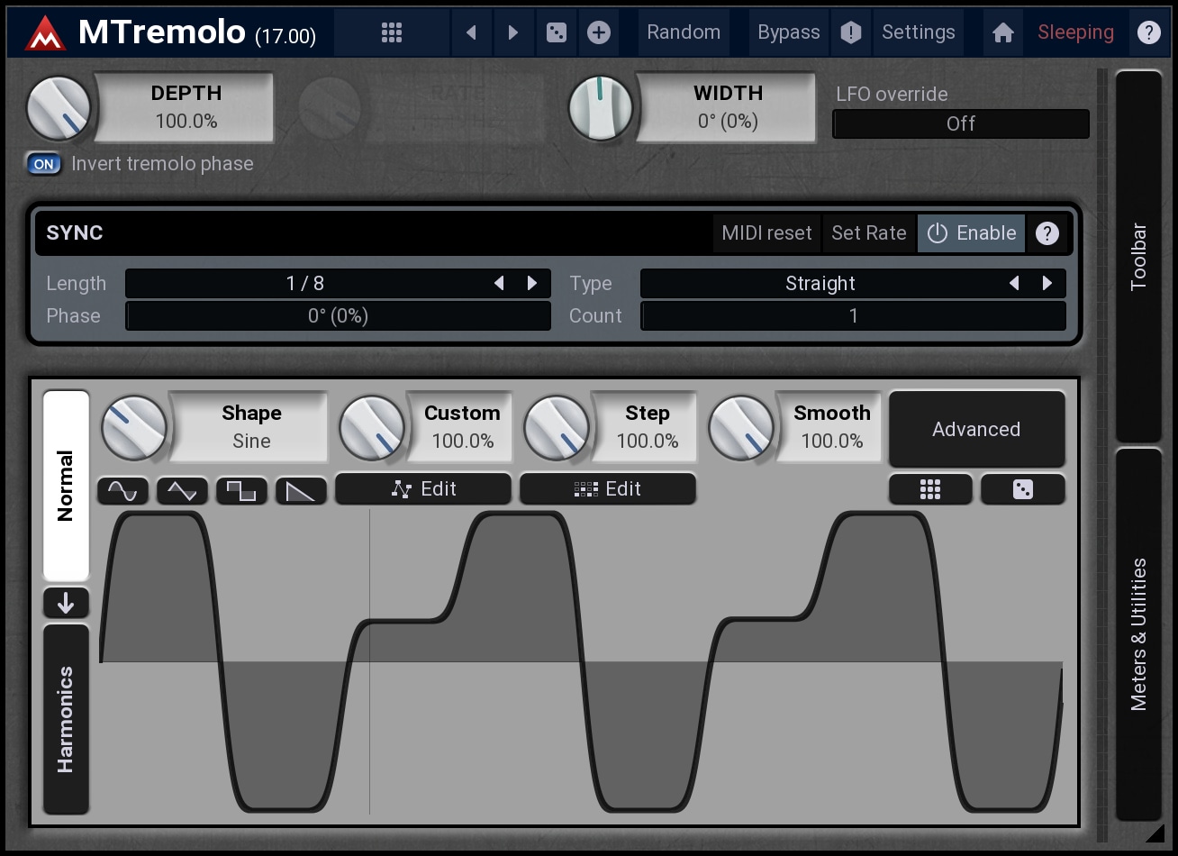
Task: Click the home icon in the title bar
Action: (1002, 32)
